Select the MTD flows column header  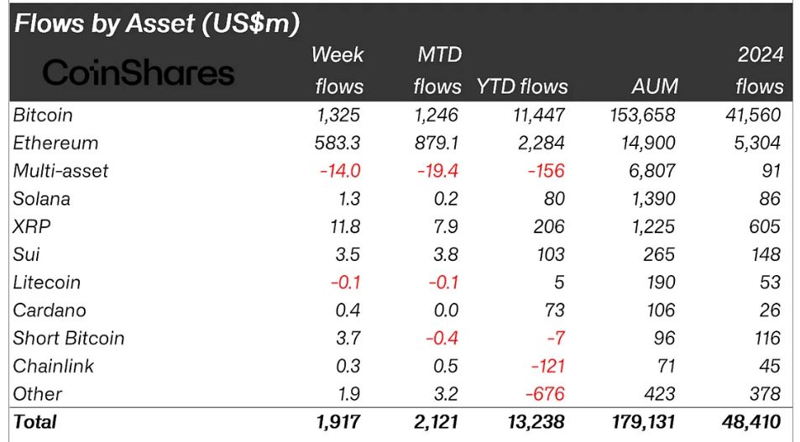tap(439, 70)
